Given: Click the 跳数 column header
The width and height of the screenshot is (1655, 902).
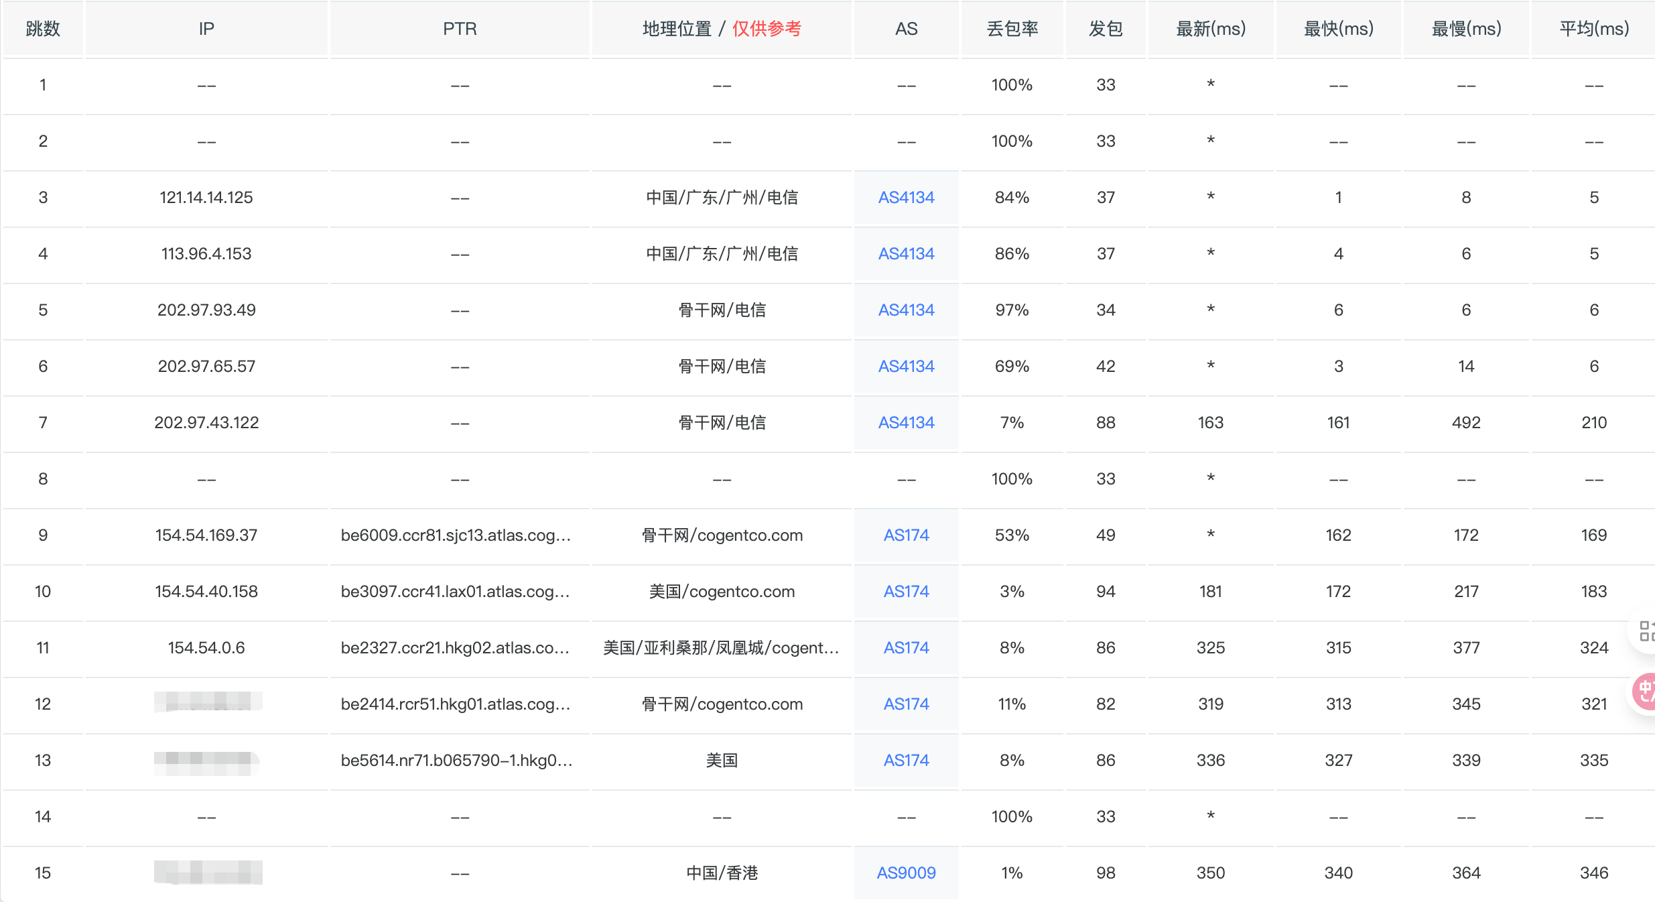Looking at the screenshot, I should tap(43, 29).
